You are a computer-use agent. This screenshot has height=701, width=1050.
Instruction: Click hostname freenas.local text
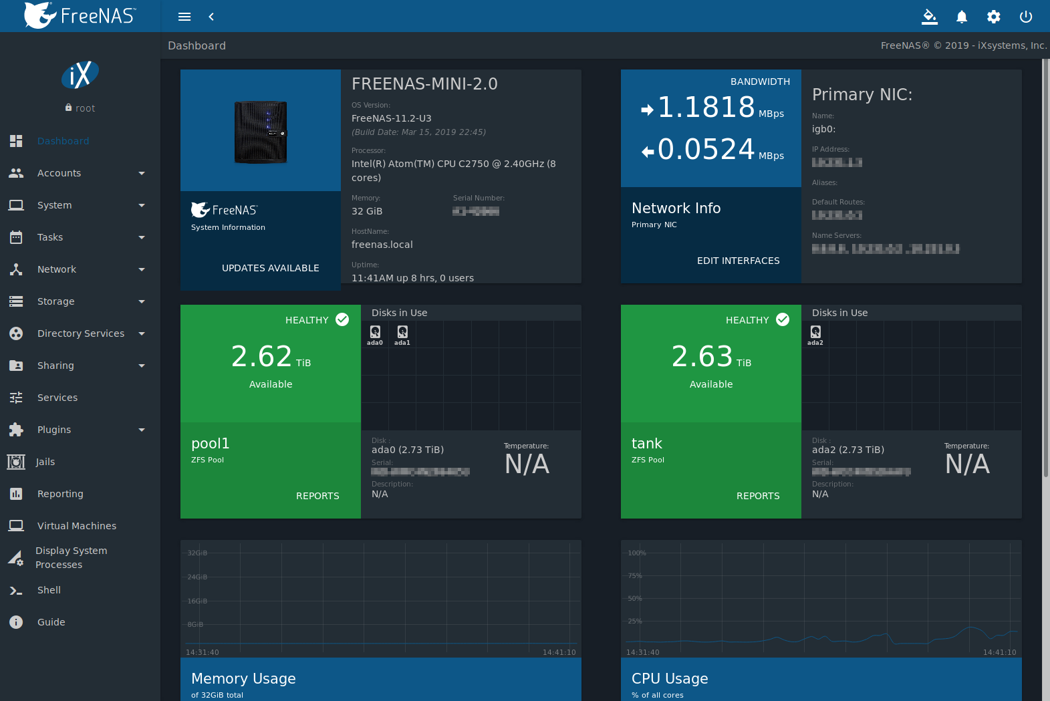(x=382, y=245)
